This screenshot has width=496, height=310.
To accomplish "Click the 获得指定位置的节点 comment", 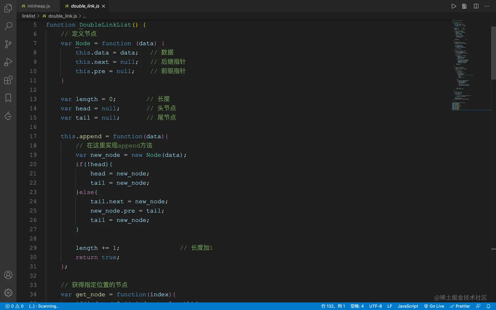I will (94, 285).
